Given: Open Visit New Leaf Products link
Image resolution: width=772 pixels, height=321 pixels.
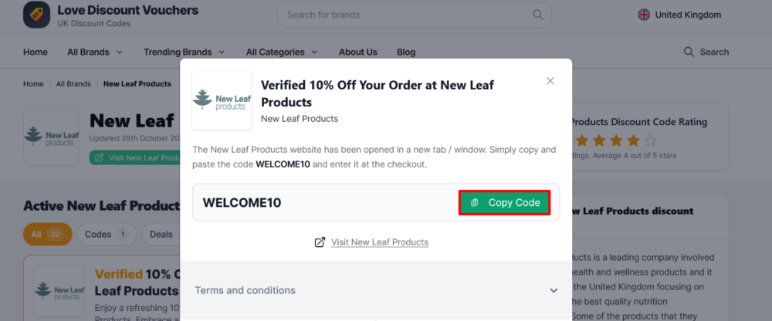Looking at the screenshot, I should (x=379, y=242).
